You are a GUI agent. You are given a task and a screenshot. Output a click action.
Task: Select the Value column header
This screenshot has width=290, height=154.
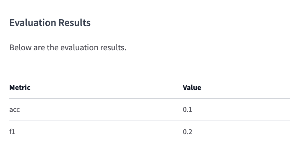tap(192, 88)
